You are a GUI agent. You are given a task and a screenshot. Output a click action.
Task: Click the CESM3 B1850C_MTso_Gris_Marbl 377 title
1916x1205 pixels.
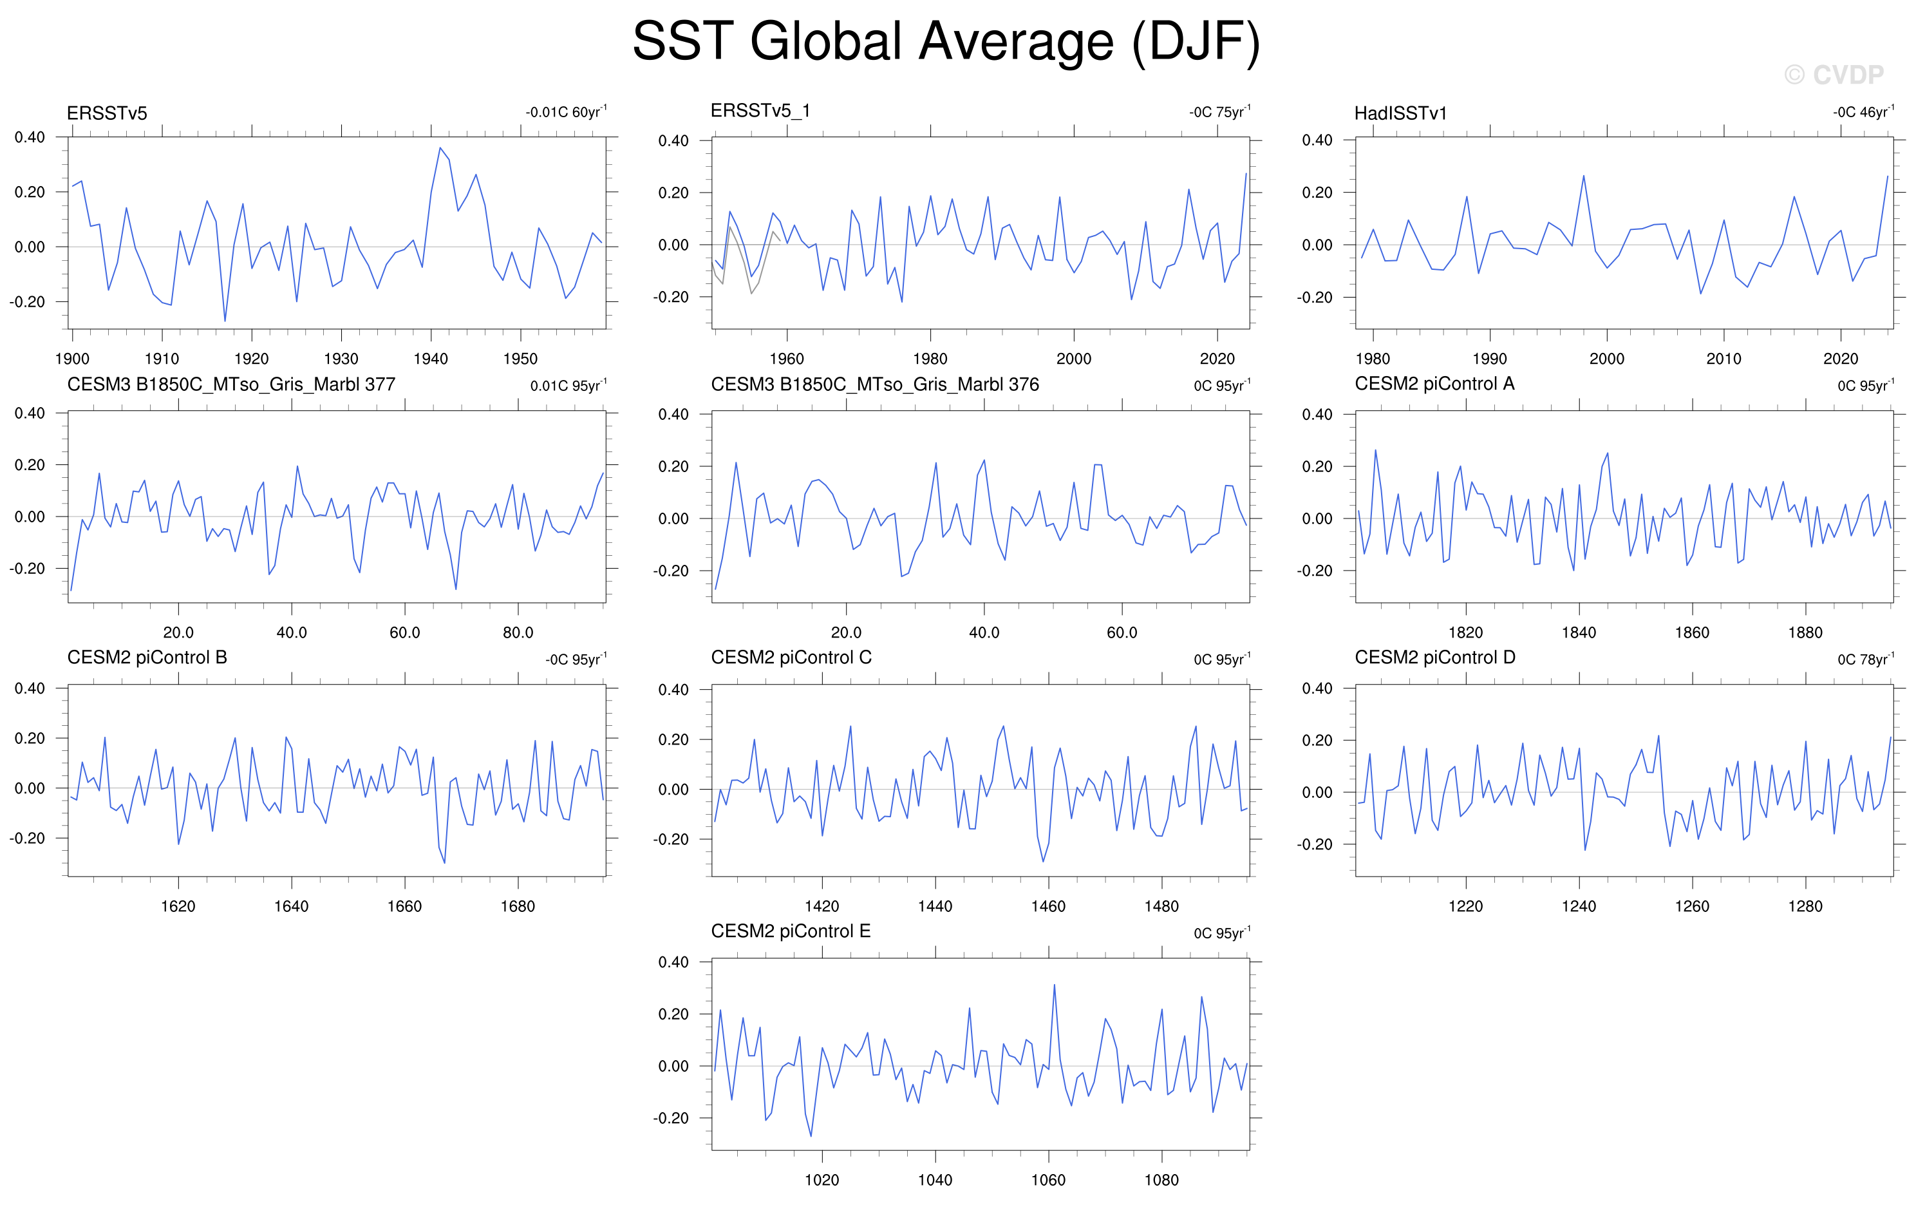click(230, 384)
